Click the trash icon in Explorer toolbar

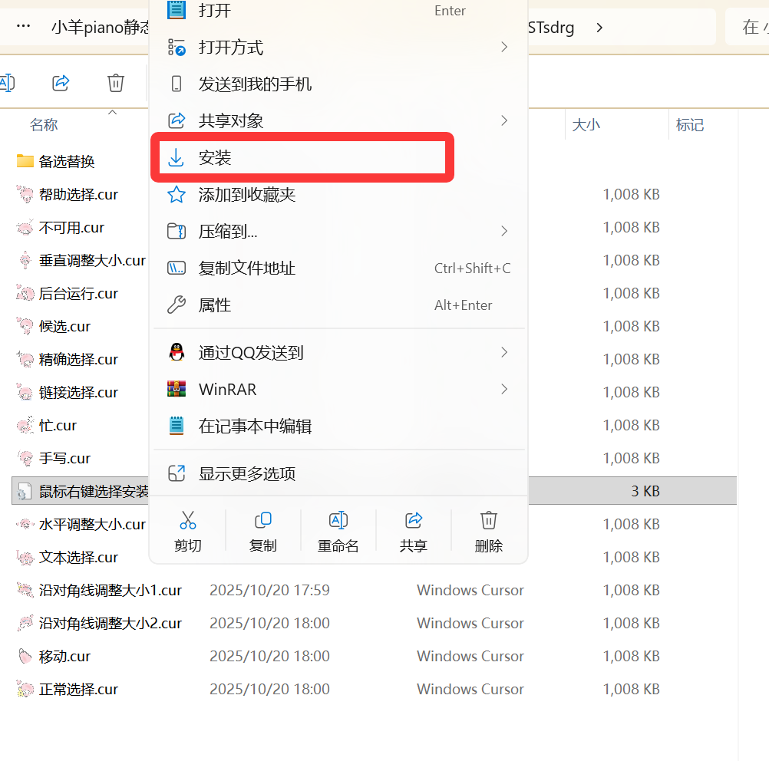point(116,83)
